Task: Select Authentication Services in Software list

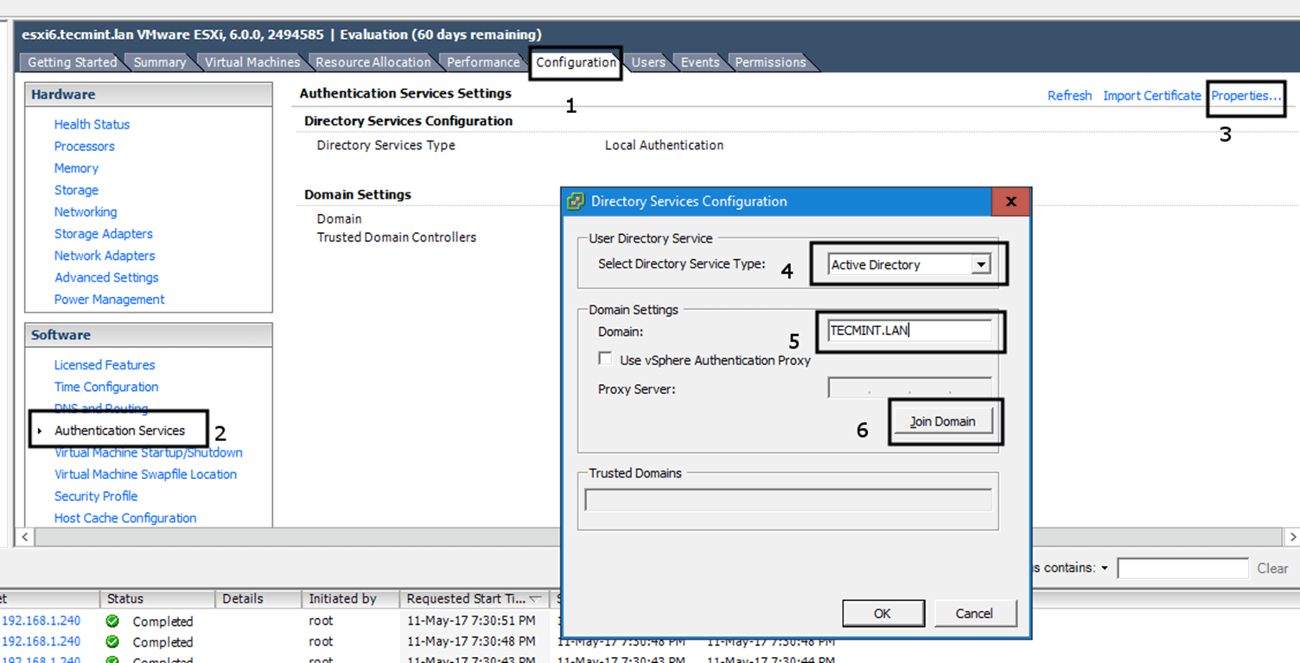Action: (x=119, y=431)
